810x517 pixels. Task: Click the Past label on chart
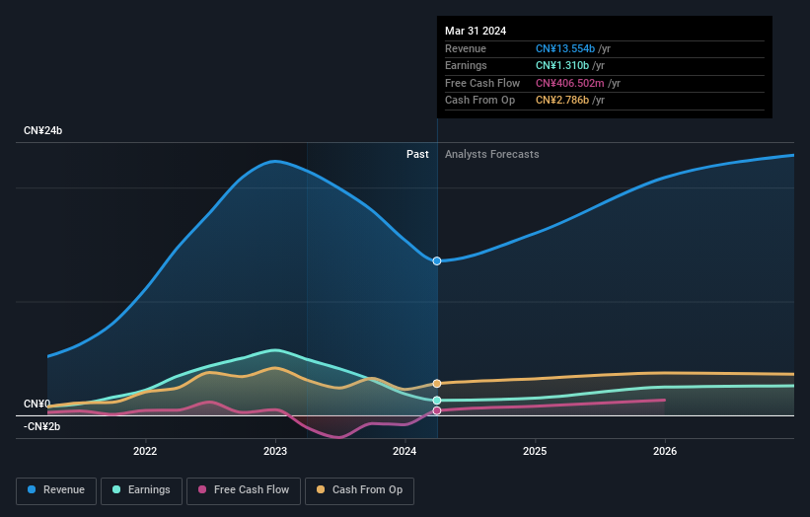[x=417, y=154]
